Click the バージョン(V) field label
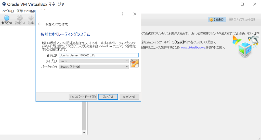The image size is (261, 140). (49, 67)
